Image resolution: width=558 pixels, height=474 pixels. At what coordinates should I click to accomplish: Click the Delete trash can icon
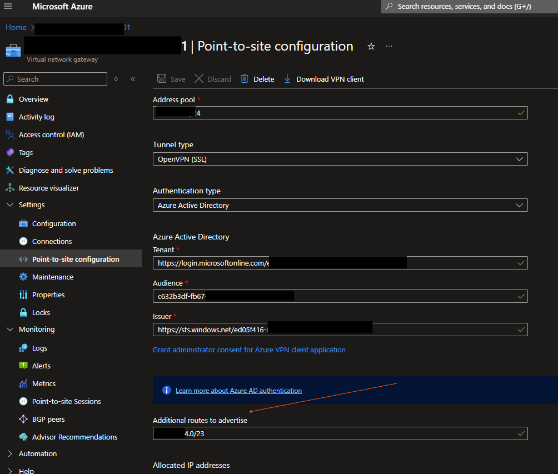pyautogui.click(x=245, y=79)
